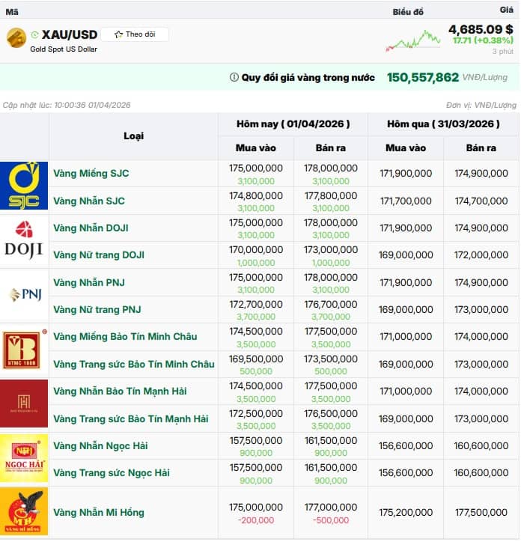This screenshot has width=521, height=542.
Task: Open the Vàng Nhẫn DOJI link
Action: 91,228
